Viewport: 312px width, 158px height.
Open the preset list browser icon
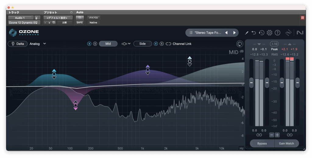[191, 33]
